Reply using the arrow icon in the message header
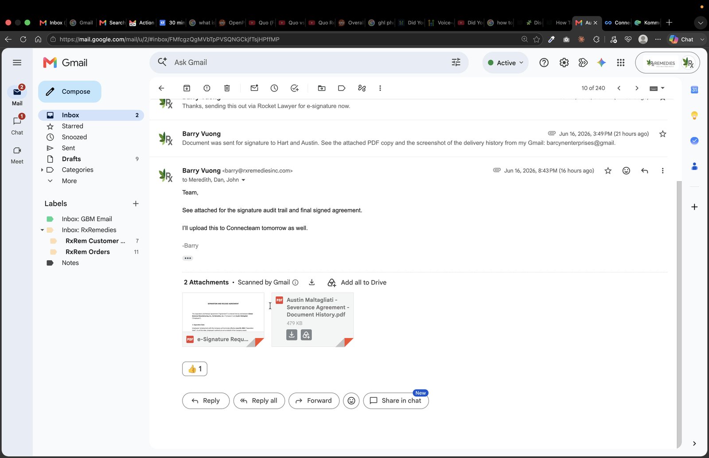 tap(645, 171)
